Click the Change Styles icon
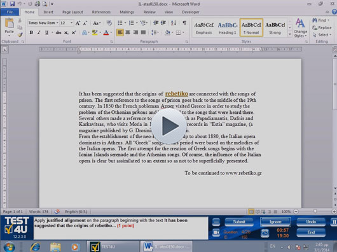Screen dimensions: 337x252 (300, 28)
